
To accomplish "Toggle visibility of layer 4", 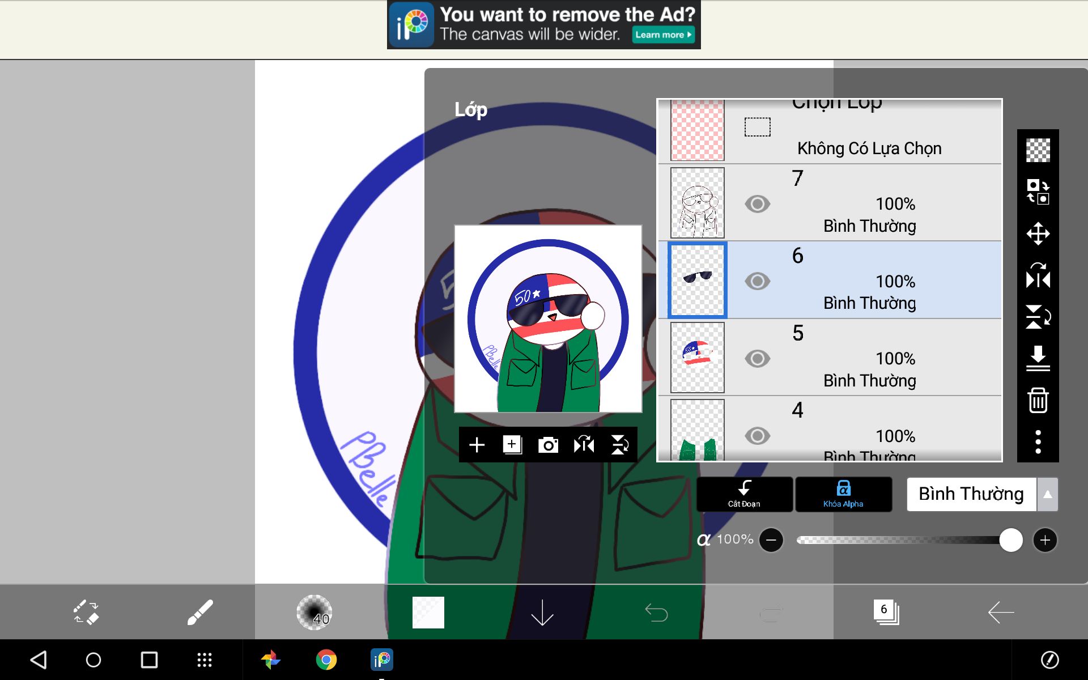I will pyautogui.click(x=758, y=436).
